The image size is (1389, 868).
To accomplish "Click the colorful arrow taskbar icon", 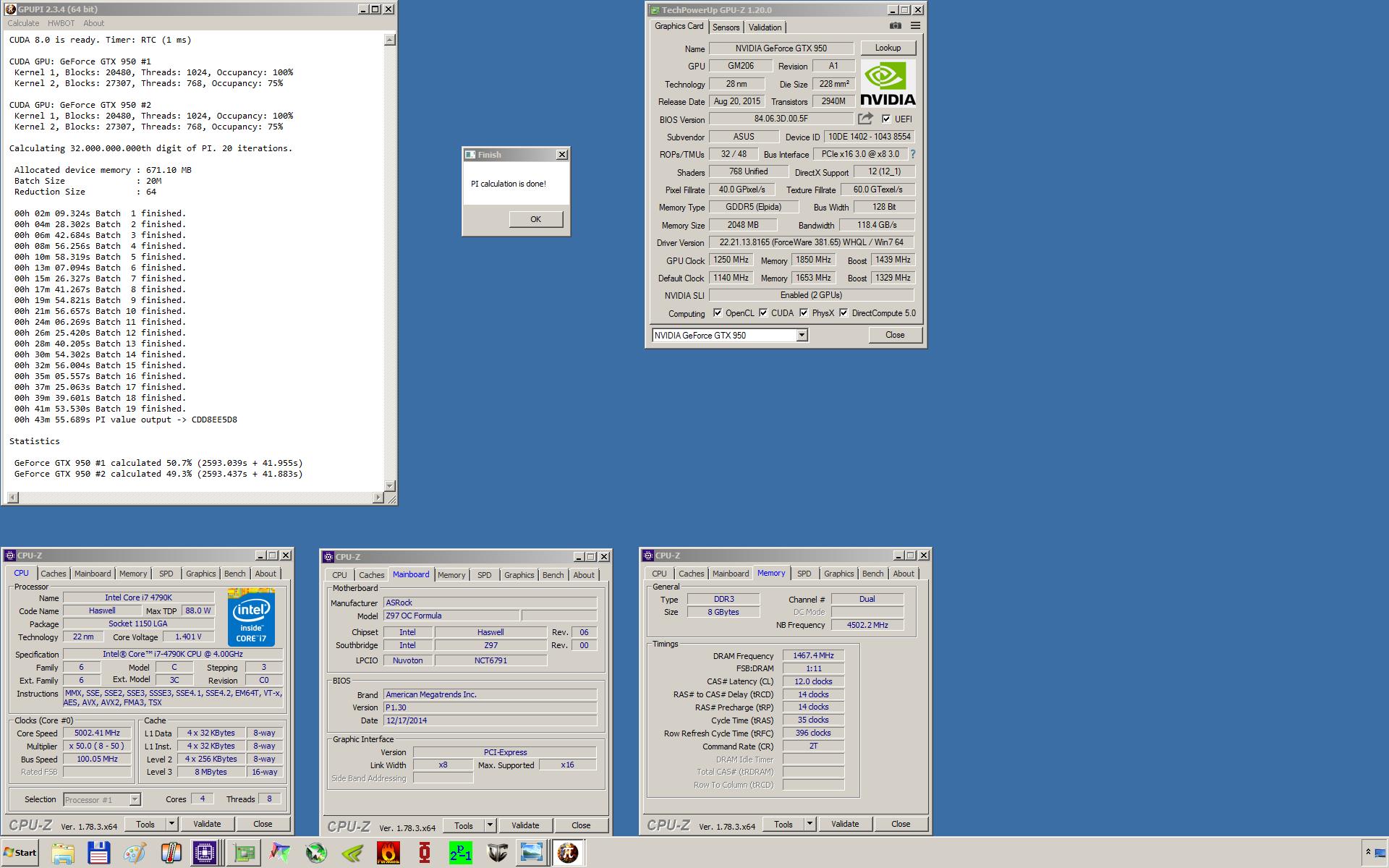I will coord(280,854).
